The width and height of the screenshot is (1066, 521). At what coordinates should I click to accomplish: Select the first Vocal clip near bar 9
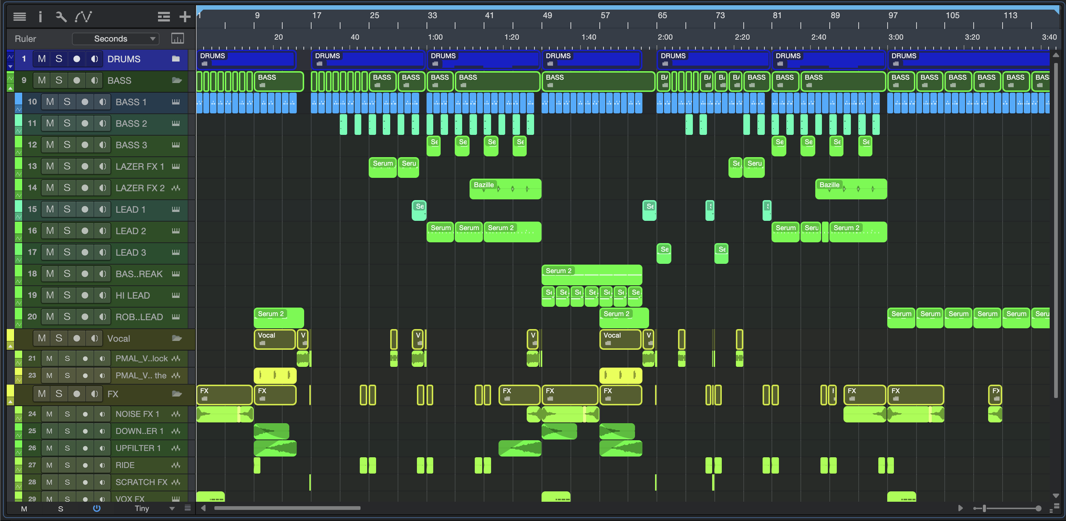[275, 339]
